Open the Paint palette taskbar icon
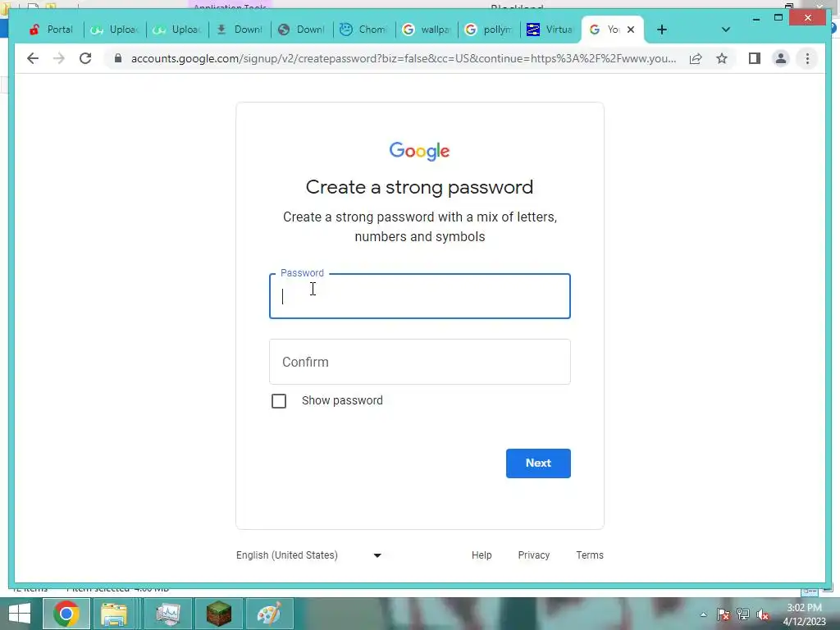Screen dimensions: 840x630 [269, 614]
